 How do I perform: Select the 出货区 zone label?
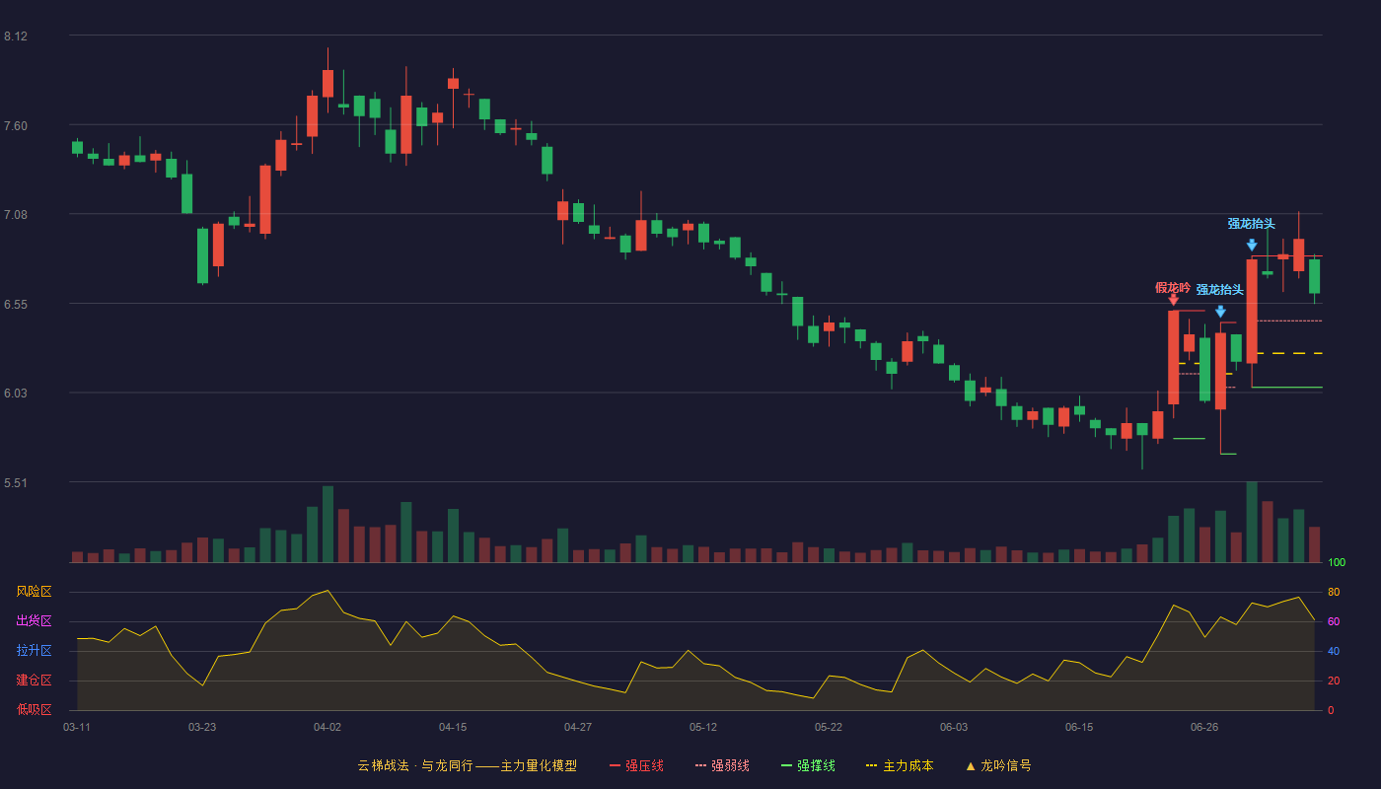(34, 621)
